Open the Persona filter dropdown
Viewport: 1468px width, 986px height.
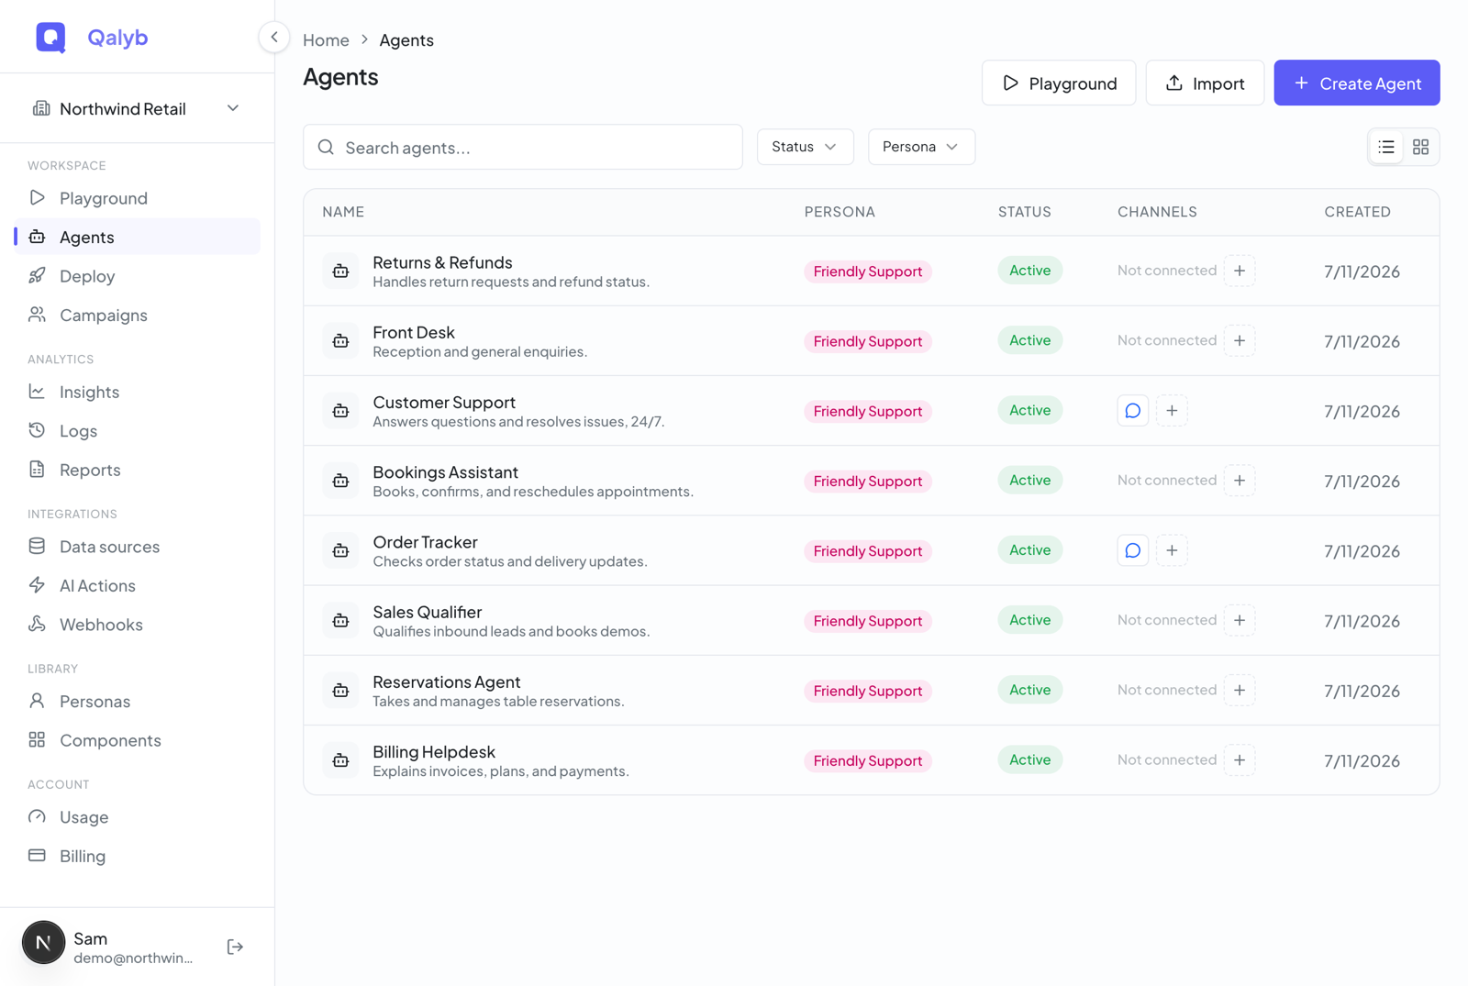pyautogui.click(x=921, y=147)
